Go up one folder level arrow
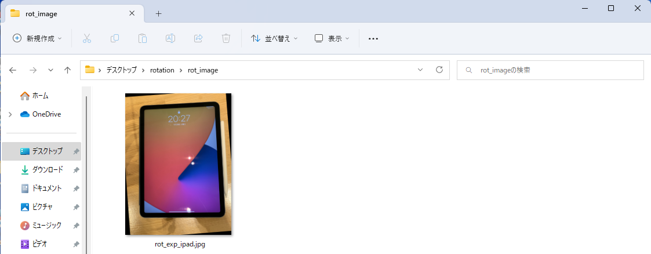The height and width of the screenshot is (254, 651). point(68,70)
